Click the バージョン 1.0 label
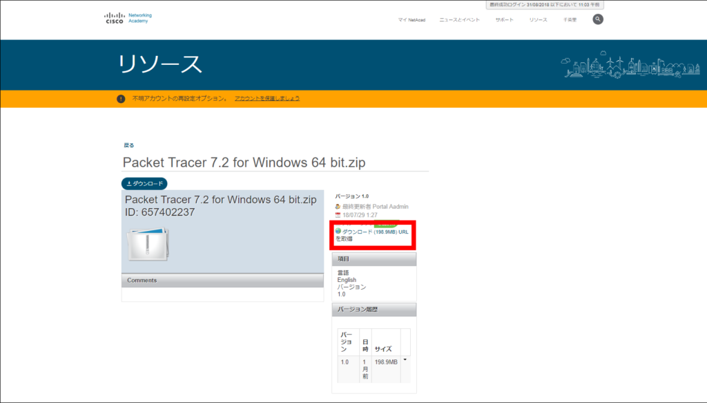 tap(351, 196)
